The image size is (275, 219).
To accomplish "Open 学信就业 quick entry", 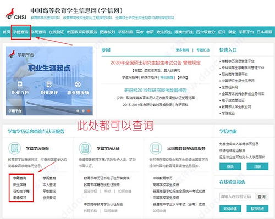I will (x=228, y=114).
